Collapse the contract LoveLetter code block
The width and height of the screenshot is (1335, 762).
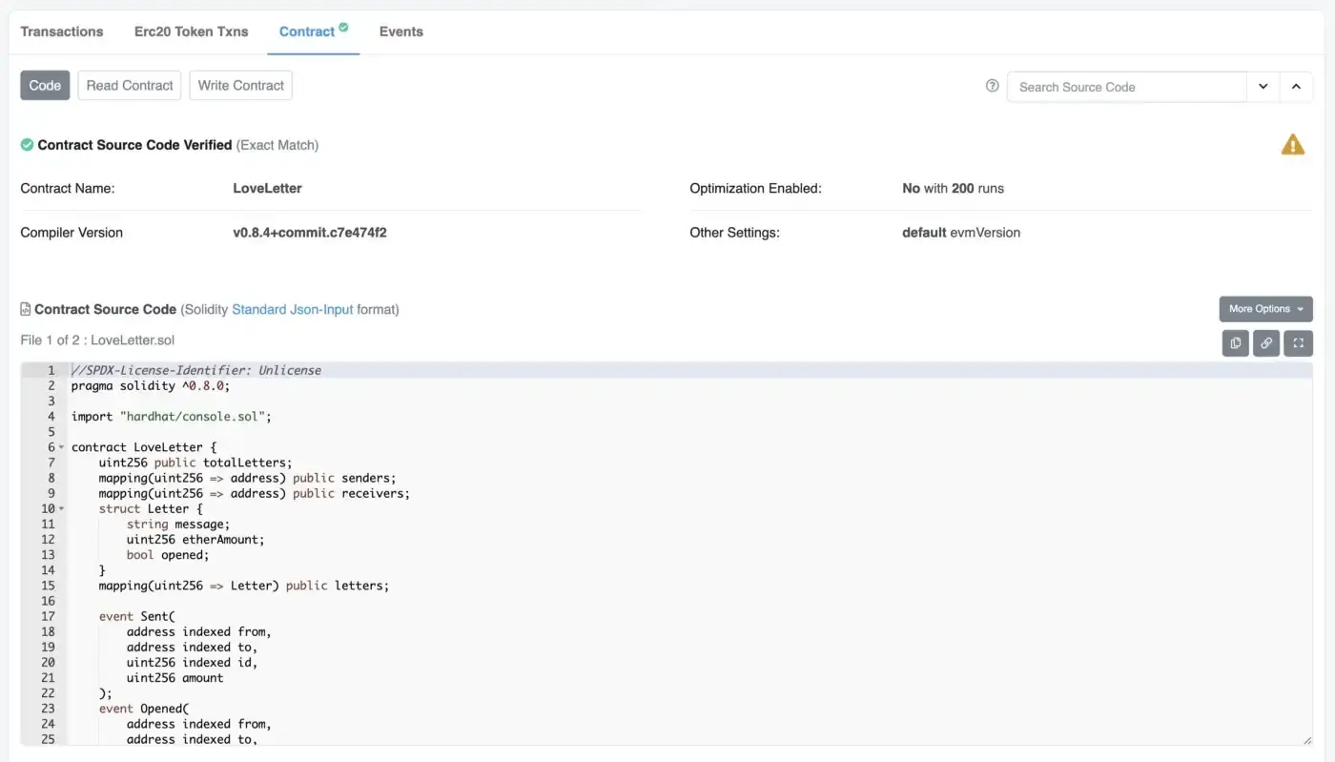62,447
